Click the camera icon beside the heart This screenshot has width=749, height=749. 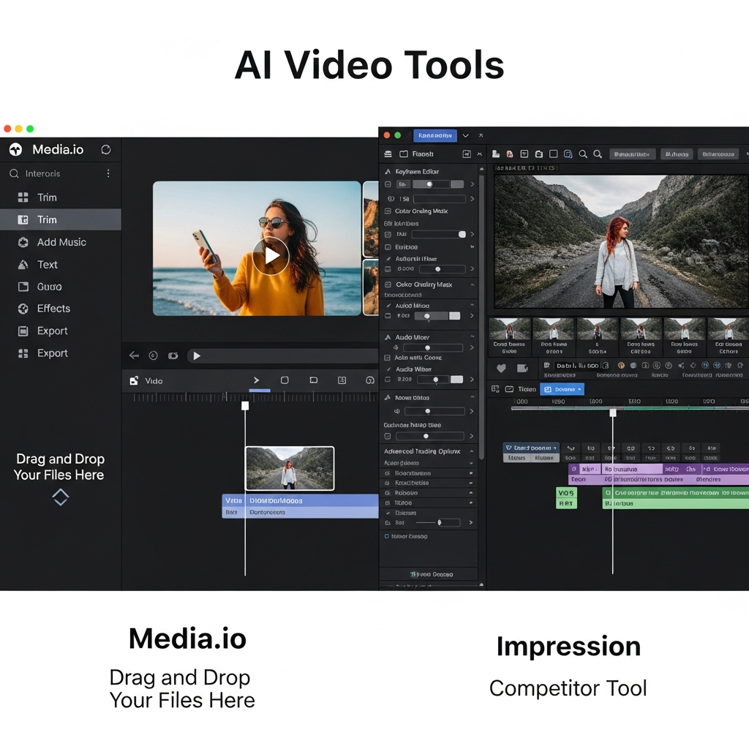[522, 368]
